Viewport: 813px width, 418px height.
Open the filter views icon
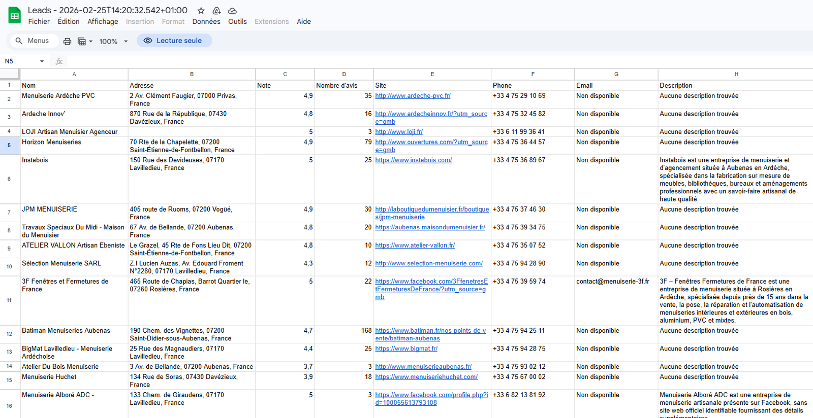coord(81,41)
